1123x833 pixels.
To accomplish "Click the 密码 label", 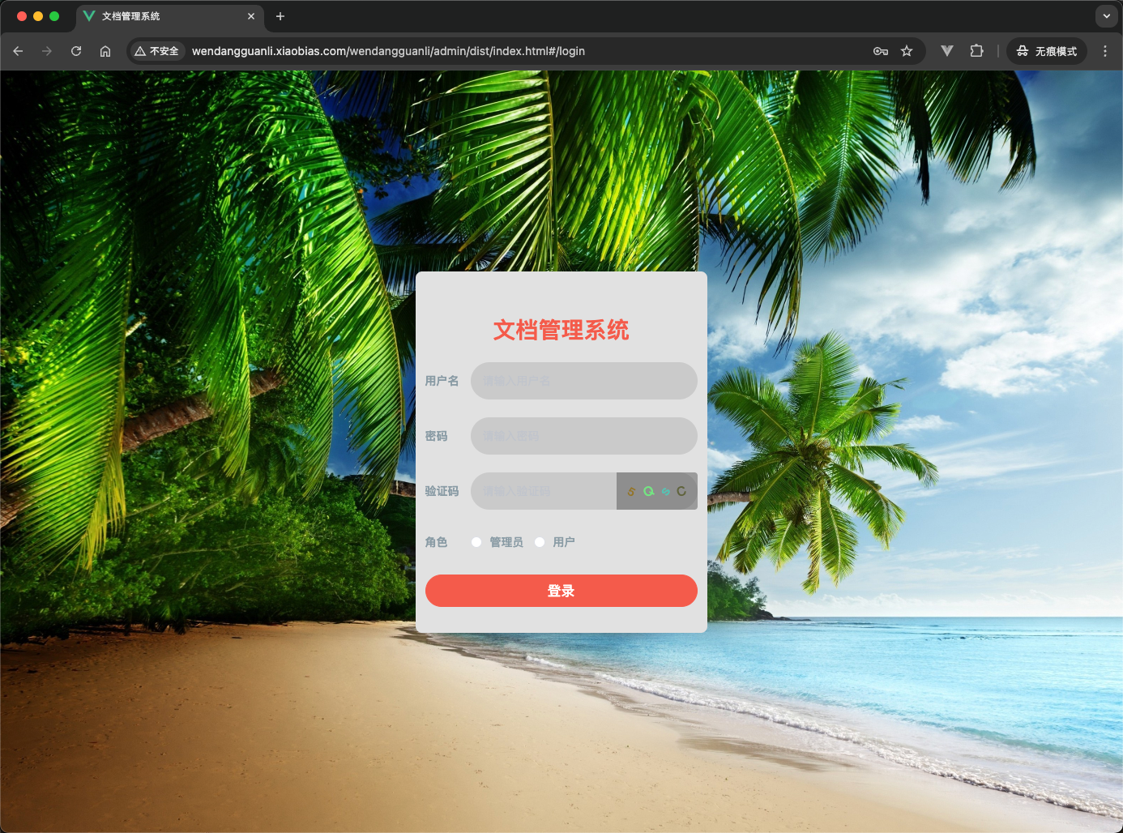I will [x=436, y=436].
